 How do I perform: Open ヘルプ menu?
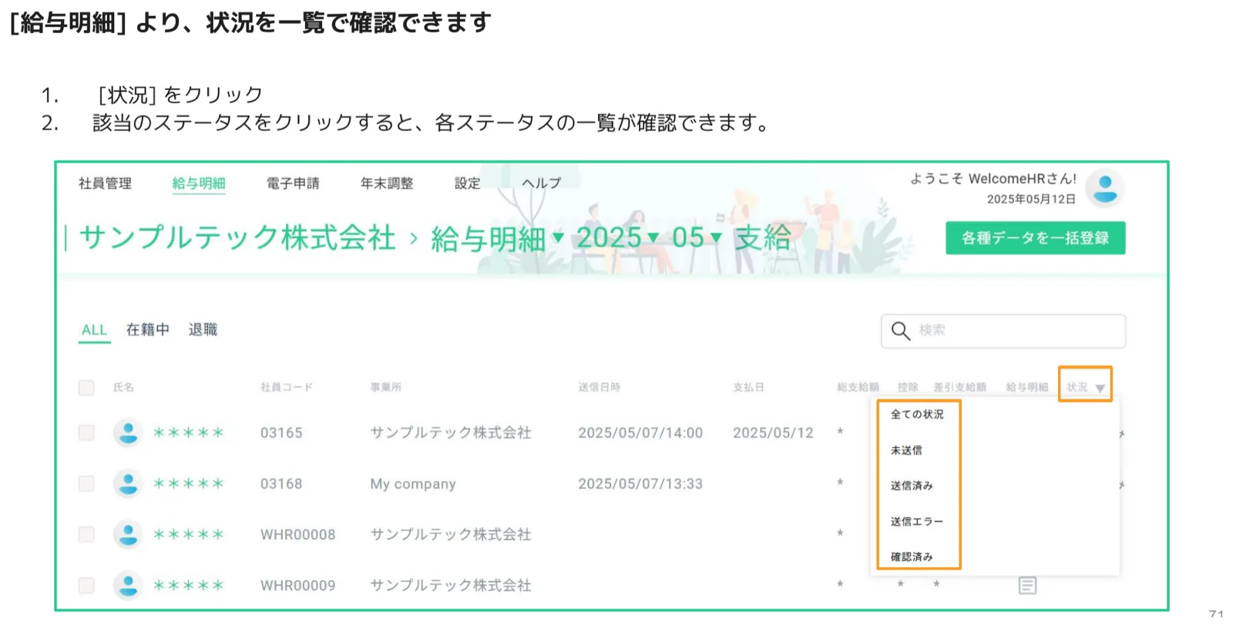coord(542,183)
